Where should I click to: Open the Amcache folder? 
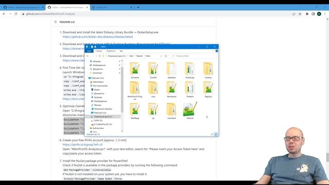[x=135, y=70]
